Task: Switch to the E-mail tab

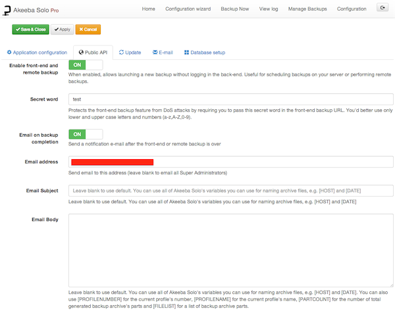Action: coord(163,53)
